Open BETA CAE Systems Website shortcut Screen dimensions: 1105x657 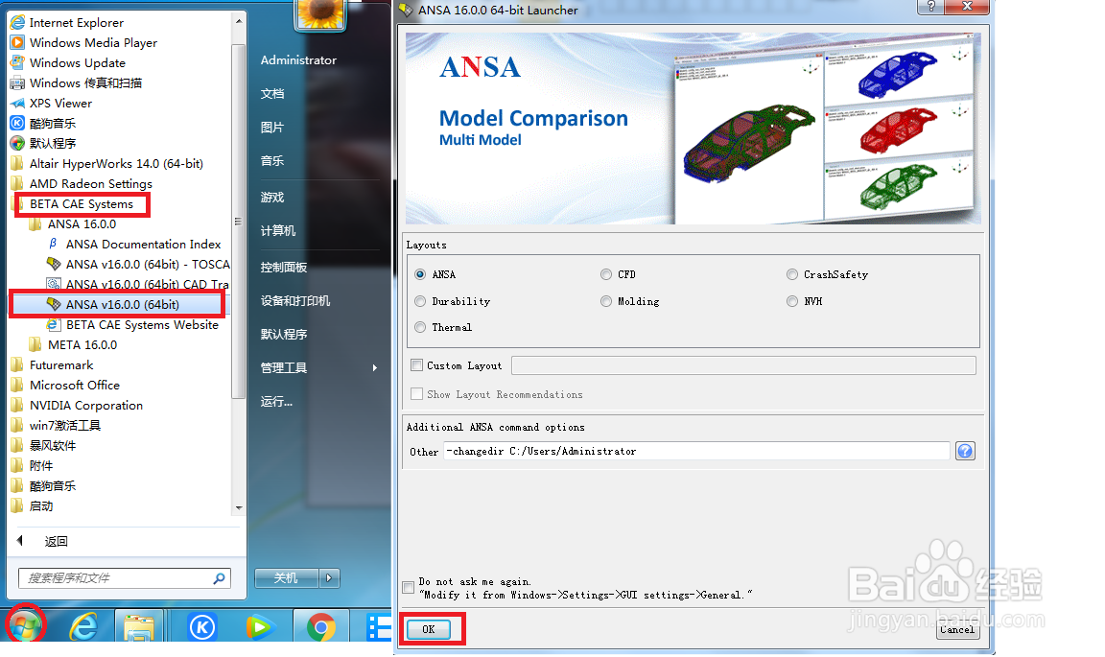[x=132, y=325]
